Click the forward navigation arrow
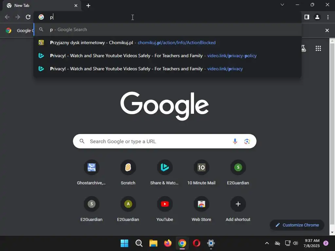Screen dimensions: 335x251 click(18, 17)
